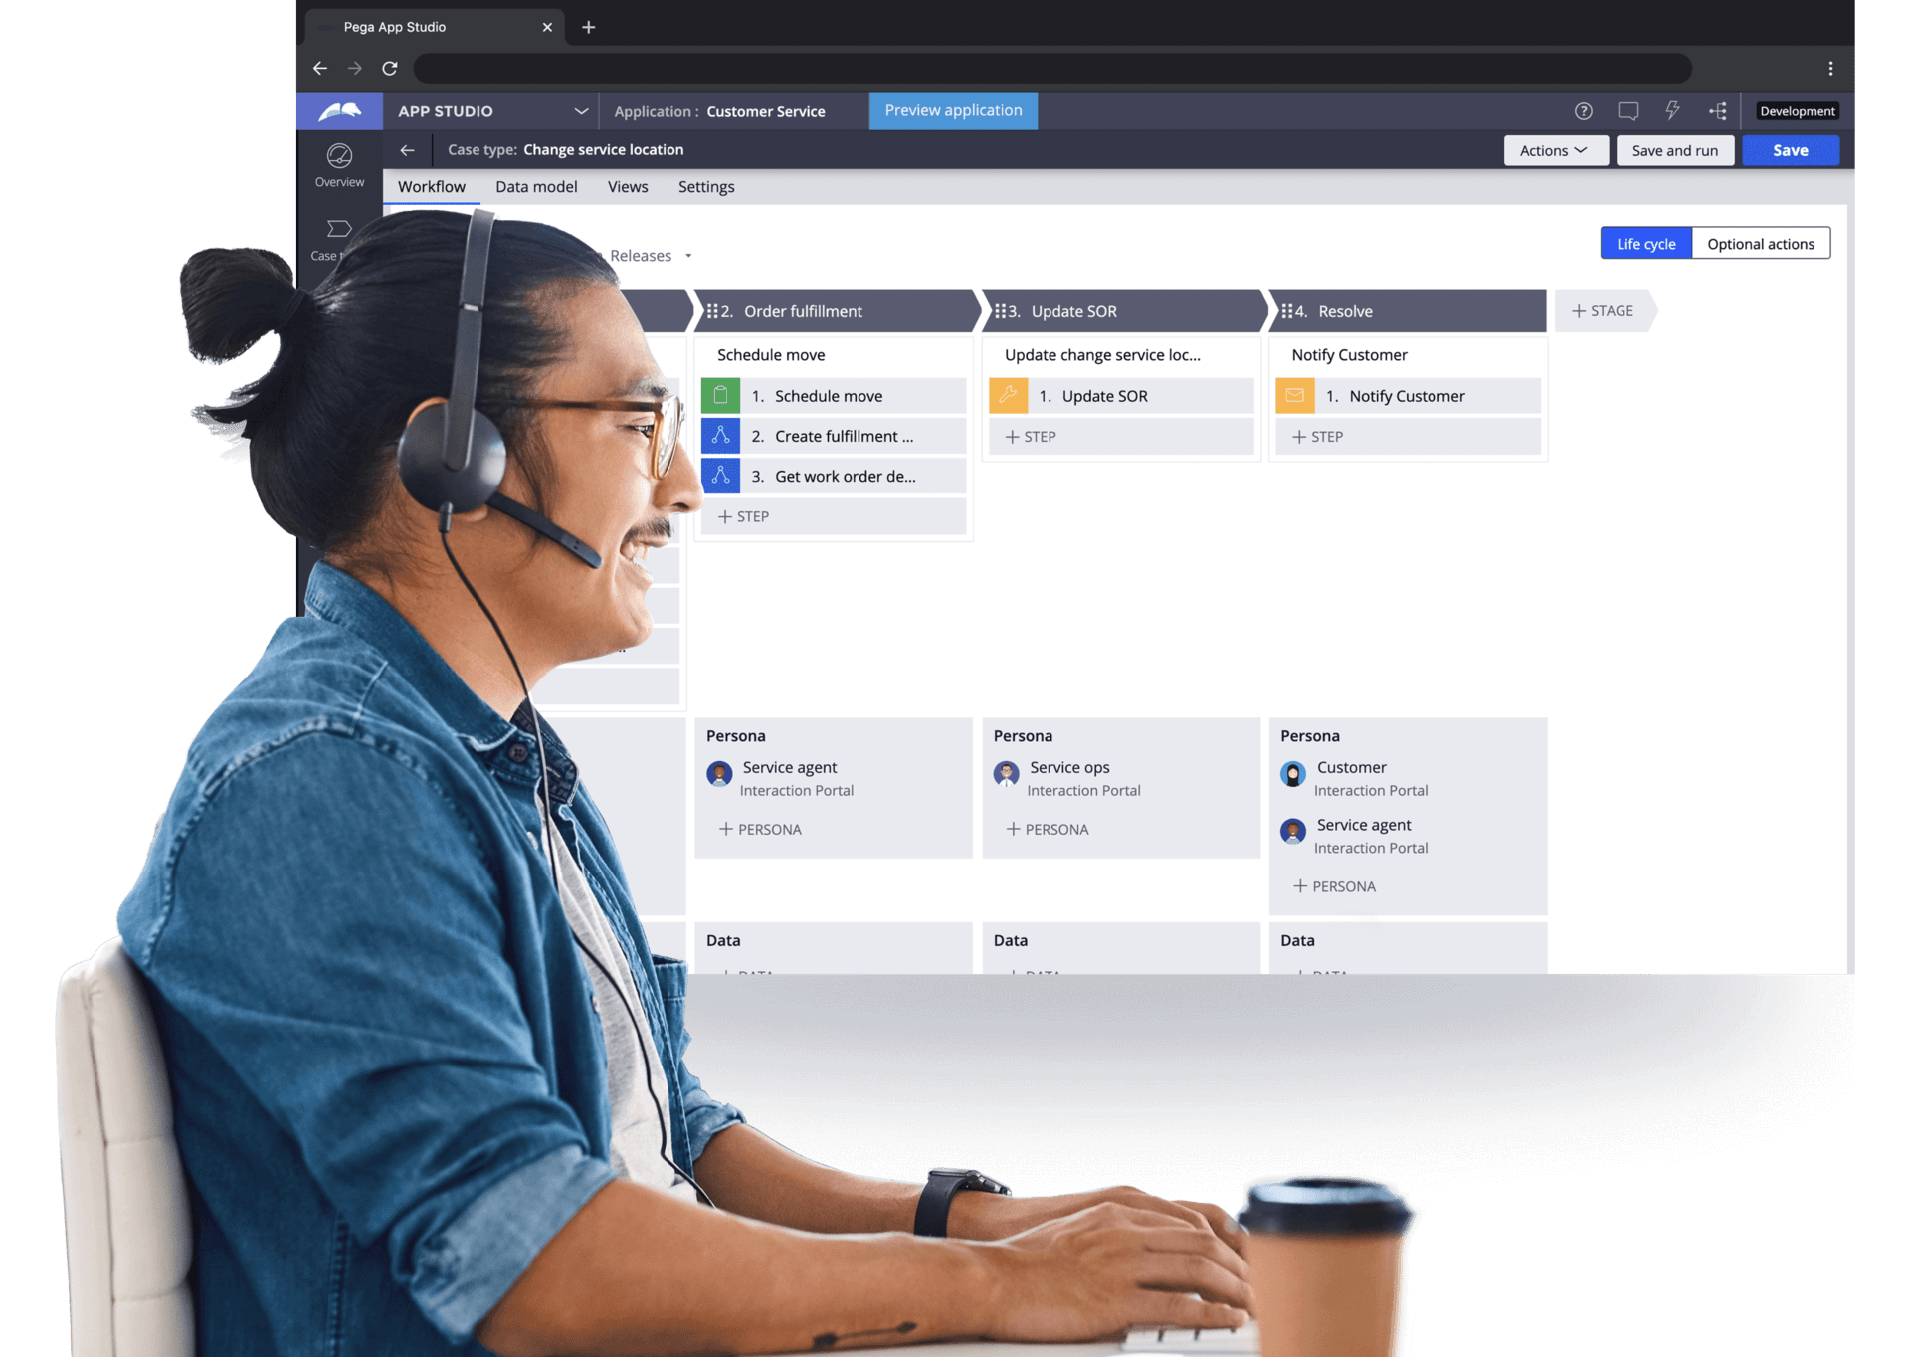Click the Customer persona avatar
The width and height of the screenshot is (1910, 1357).
(x=1293, y=773)
